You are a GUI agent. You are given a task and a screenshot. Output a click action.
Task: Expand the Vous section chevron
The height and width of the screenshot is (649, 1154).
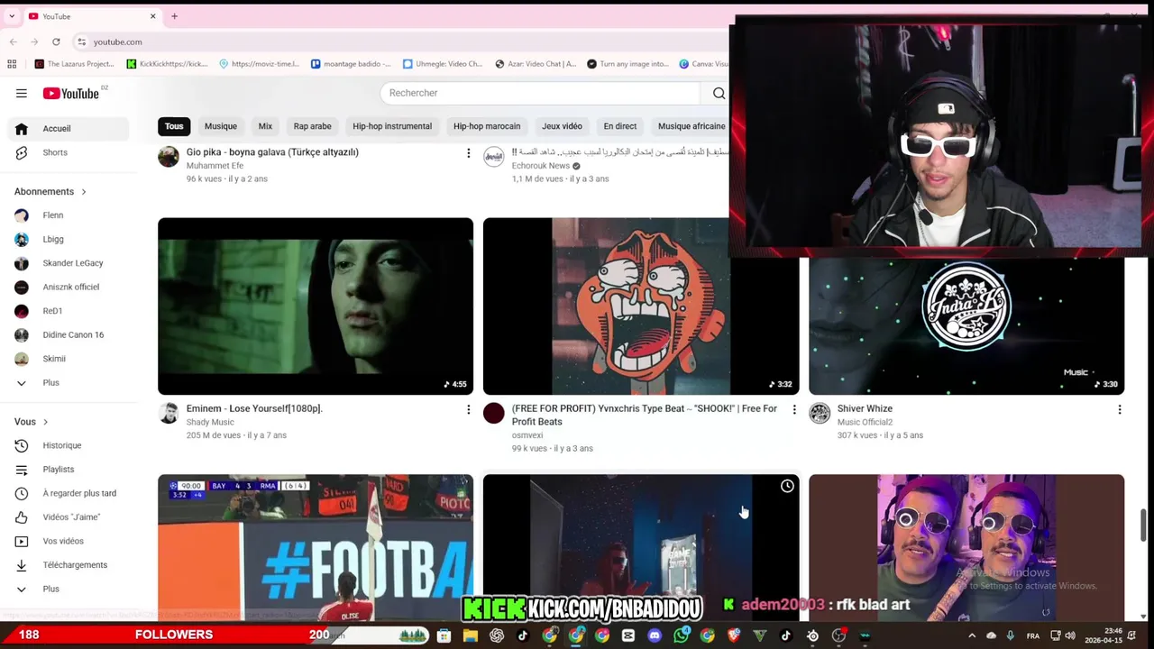tap(45, 422)
